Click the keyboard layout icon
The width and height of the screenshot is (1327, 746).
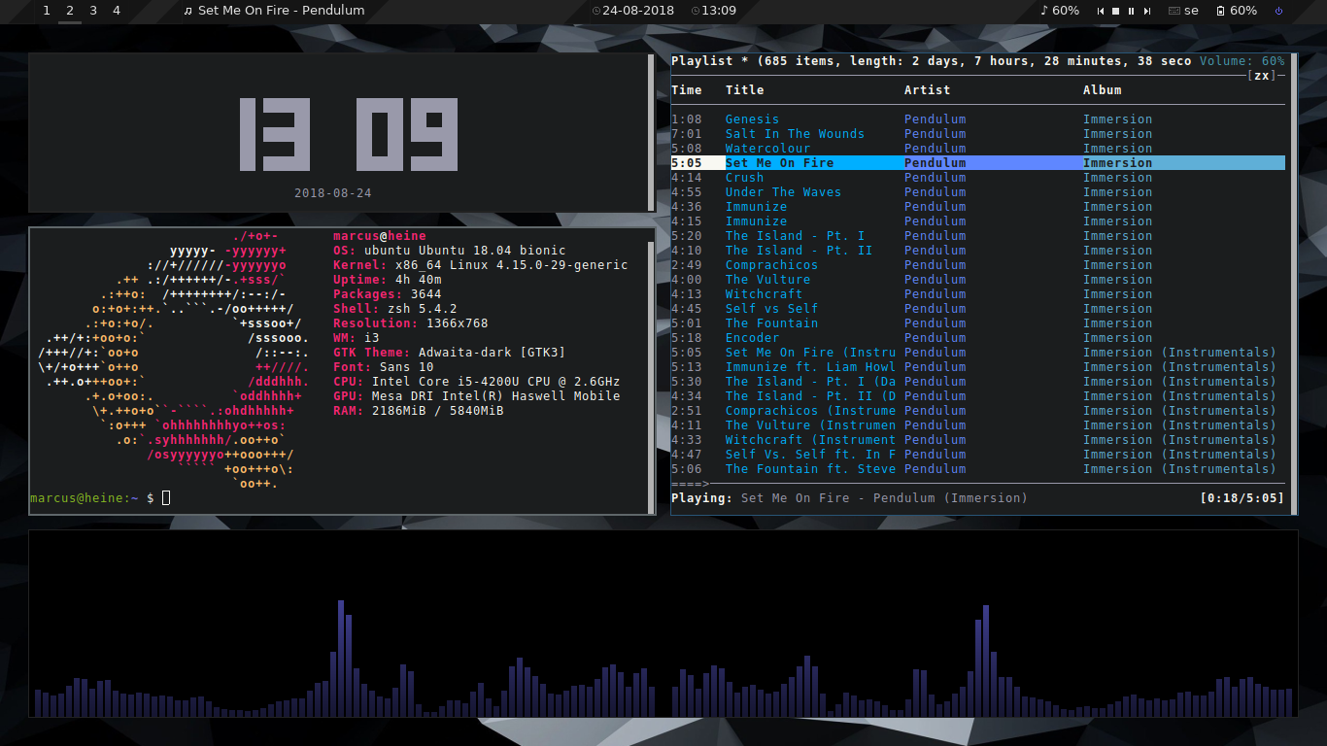click(x=1174, y=11)
